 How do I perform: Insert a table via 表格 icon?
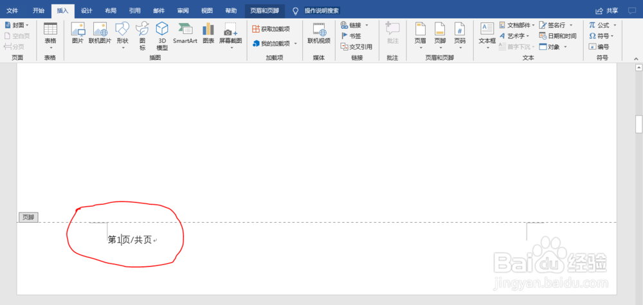(x=50, y=29)
